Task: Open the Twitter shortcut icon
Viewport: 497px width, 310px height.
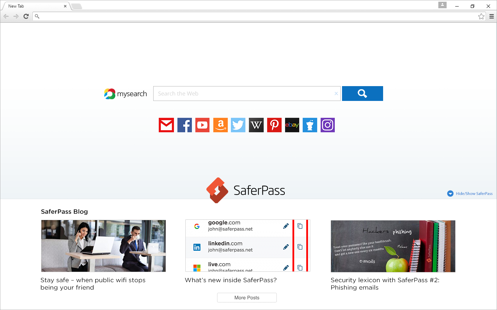Action: (x=238, y=125)
